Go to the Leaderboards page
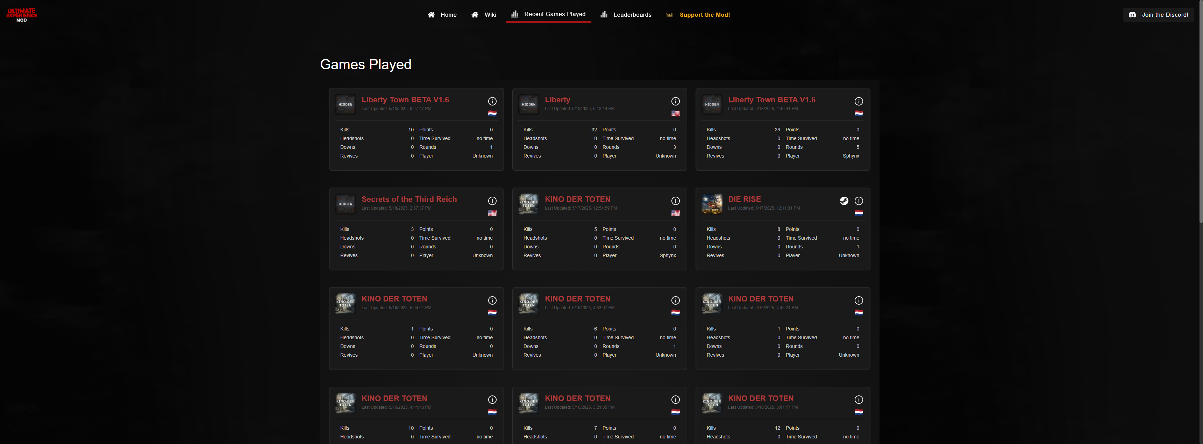 (x=632, y=15)
